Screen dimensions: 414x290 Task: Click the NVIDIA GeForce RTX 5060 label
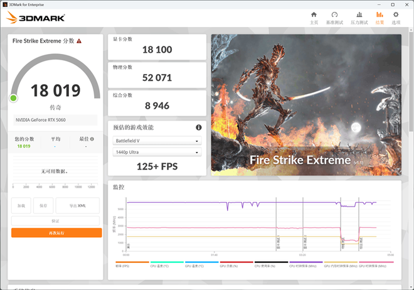point(41,120)
